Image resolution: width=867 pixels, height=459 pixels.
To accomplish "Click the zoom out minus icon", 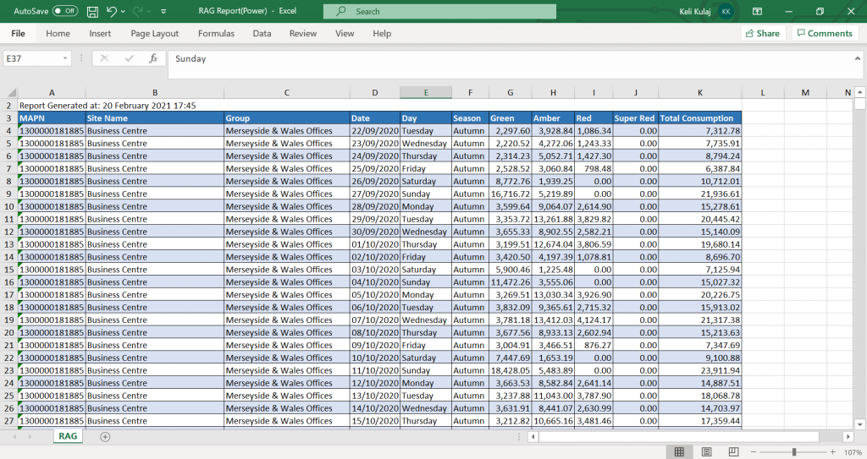I will (x=754, y=451).
